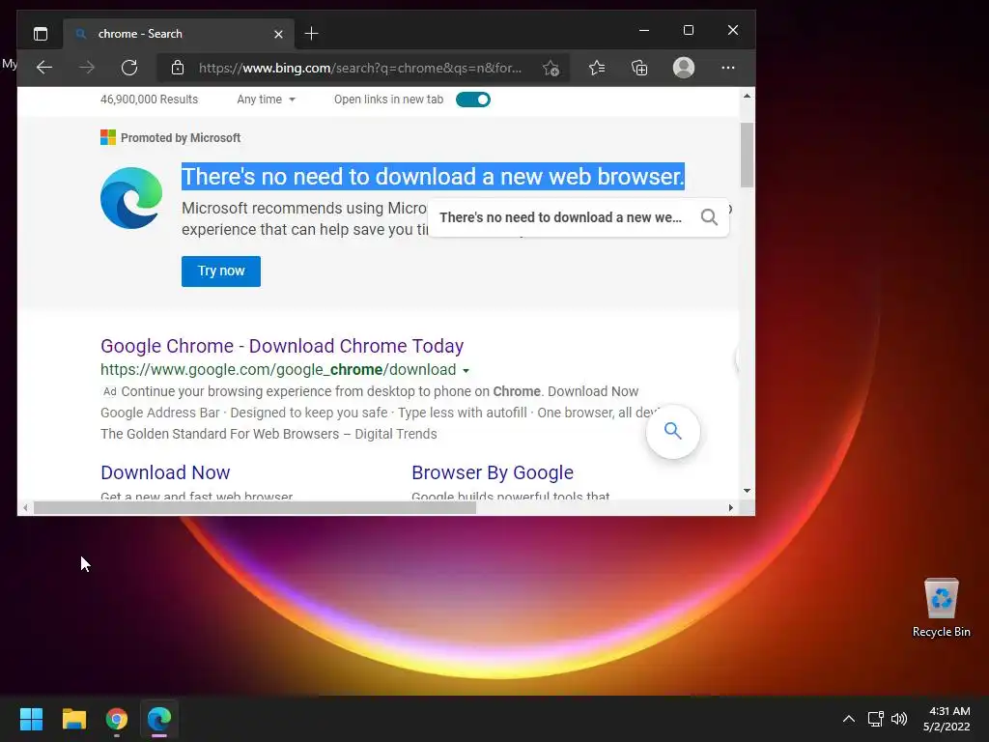
Task: Open a new tab with plus icon
Action: [311, 34]
